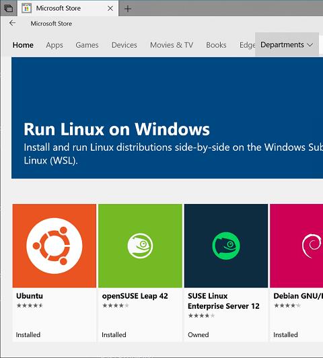The image size is (323, 358).
Task: Open the Games tab
Action: [87, 45]
